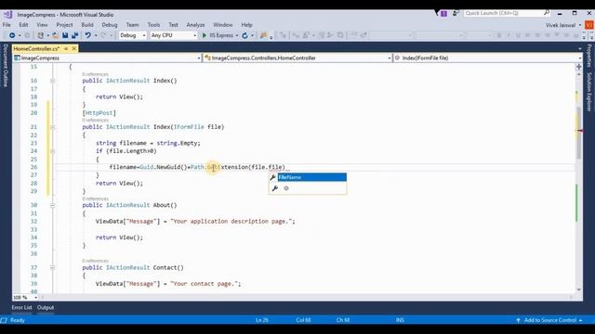Click the Add to Source Control arrow icon
This screenshot has width=595, height=334.
coord(518,320)
